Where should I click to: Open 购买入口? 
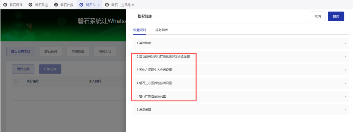point(105,52)
